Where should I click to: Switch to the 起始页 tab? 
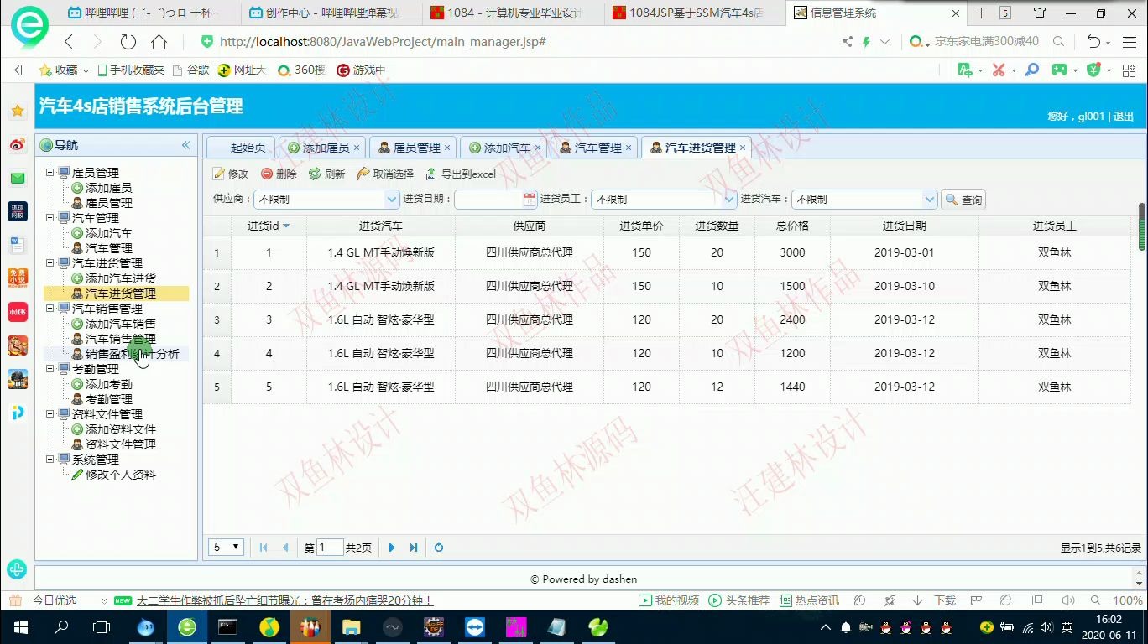(x=241, y=147)
